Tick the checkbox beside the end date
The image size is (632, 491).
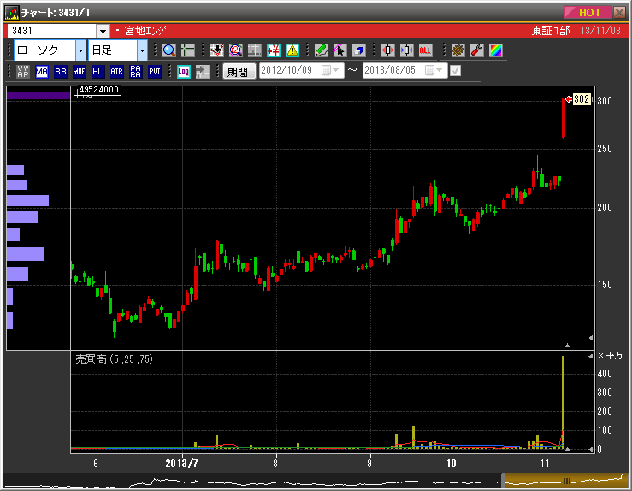pyautogui.click(x=455, y=71)
